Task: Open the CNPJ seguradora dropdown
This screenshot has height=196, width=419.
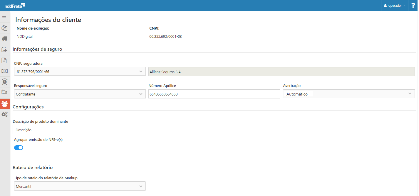Action: point(80,71)
